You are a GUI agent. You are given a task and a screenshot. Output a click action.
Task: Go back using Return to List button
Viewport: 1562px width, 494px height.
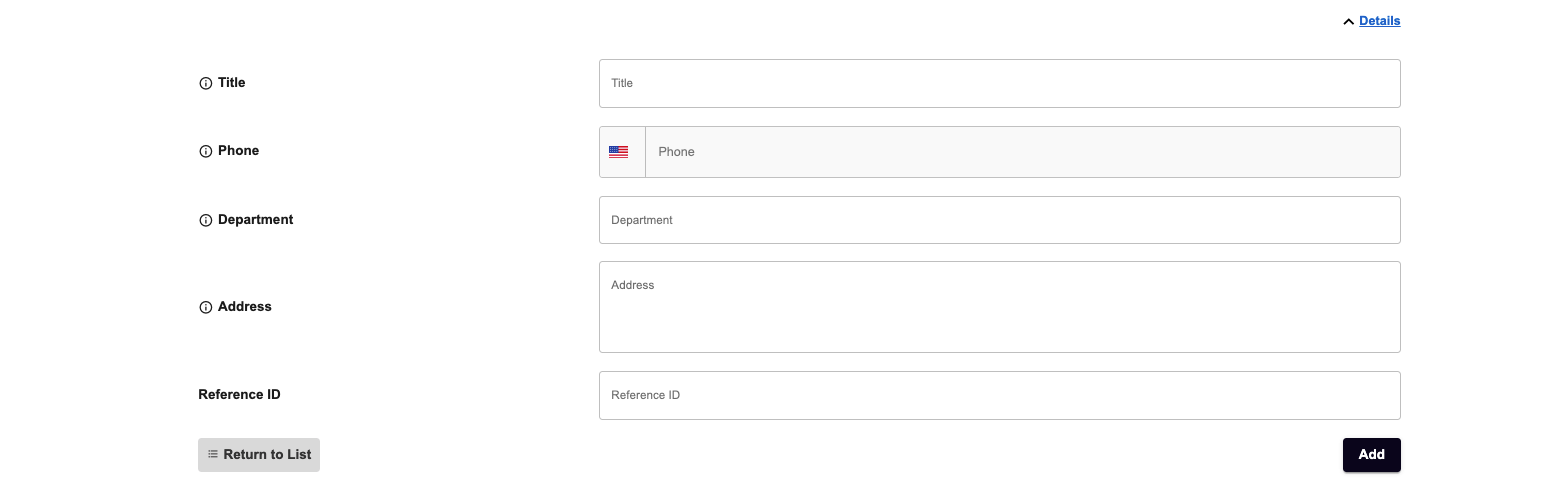[x=259, y=454]
